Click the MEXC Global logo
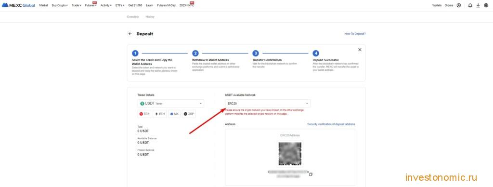This screenshot has width=493, height=187. 18,5
